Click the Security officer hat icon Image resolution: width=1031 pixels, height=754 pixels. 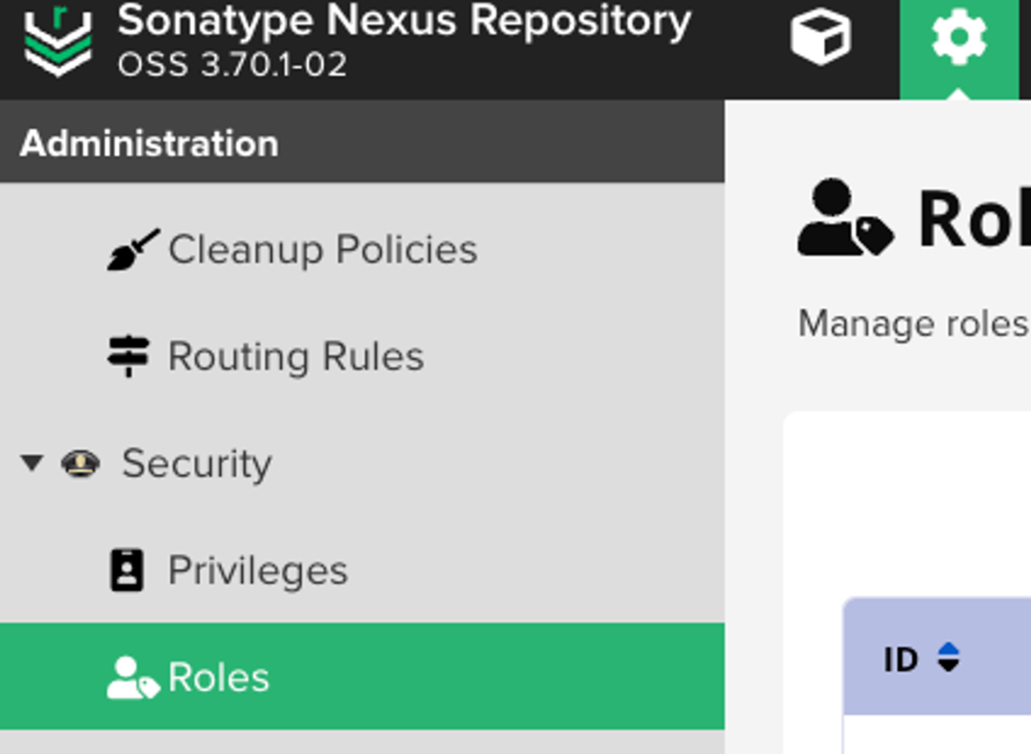tap(81, 463)
